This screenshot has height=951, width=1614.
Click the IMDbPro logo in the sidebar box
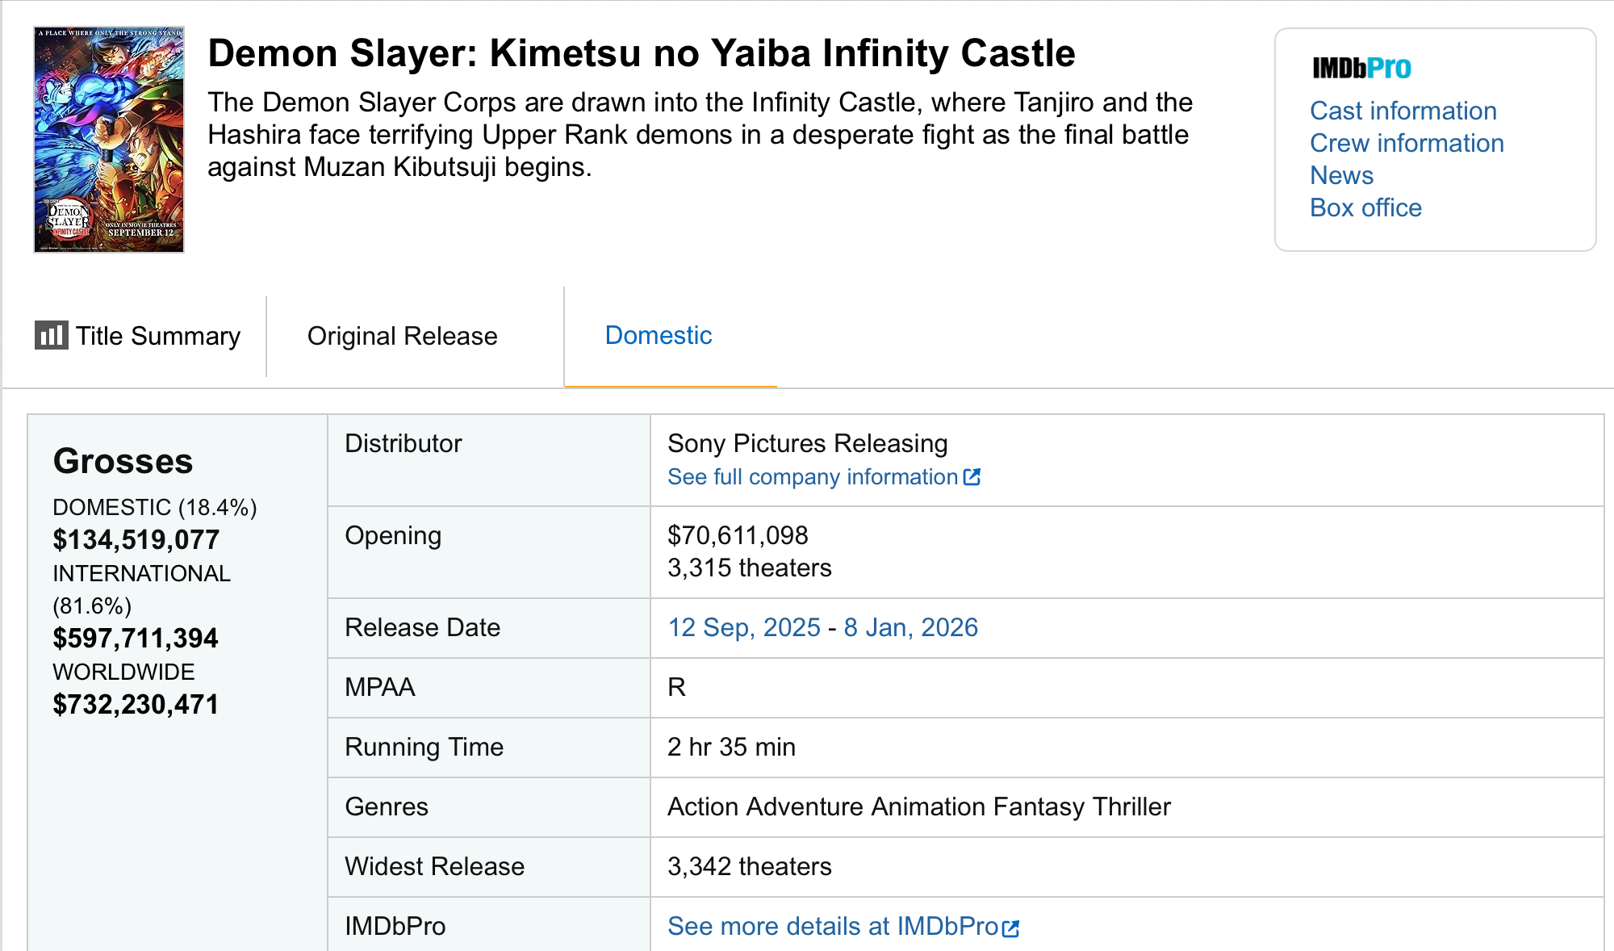pos(1361,69)
